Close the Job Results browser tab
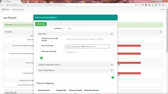168x94 pixels. coord(20,2)
